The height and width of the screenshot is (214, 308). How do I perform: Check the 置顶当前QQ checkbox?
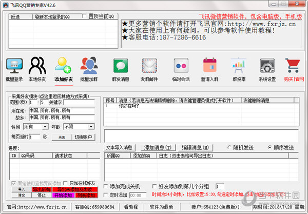[x=85, y=16]
